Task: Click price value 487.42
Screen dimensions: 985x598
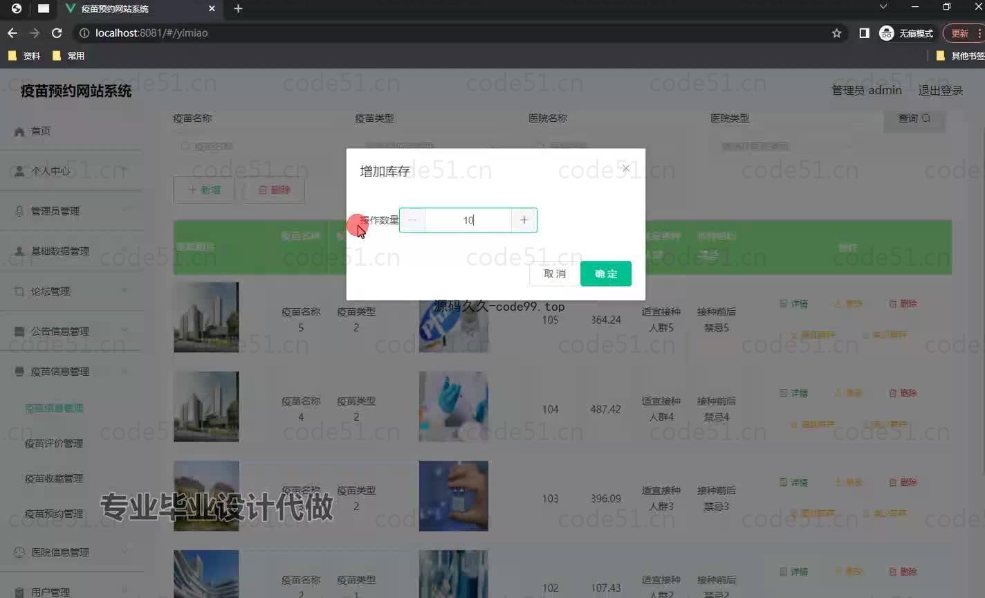Action: tap(605, 409)
